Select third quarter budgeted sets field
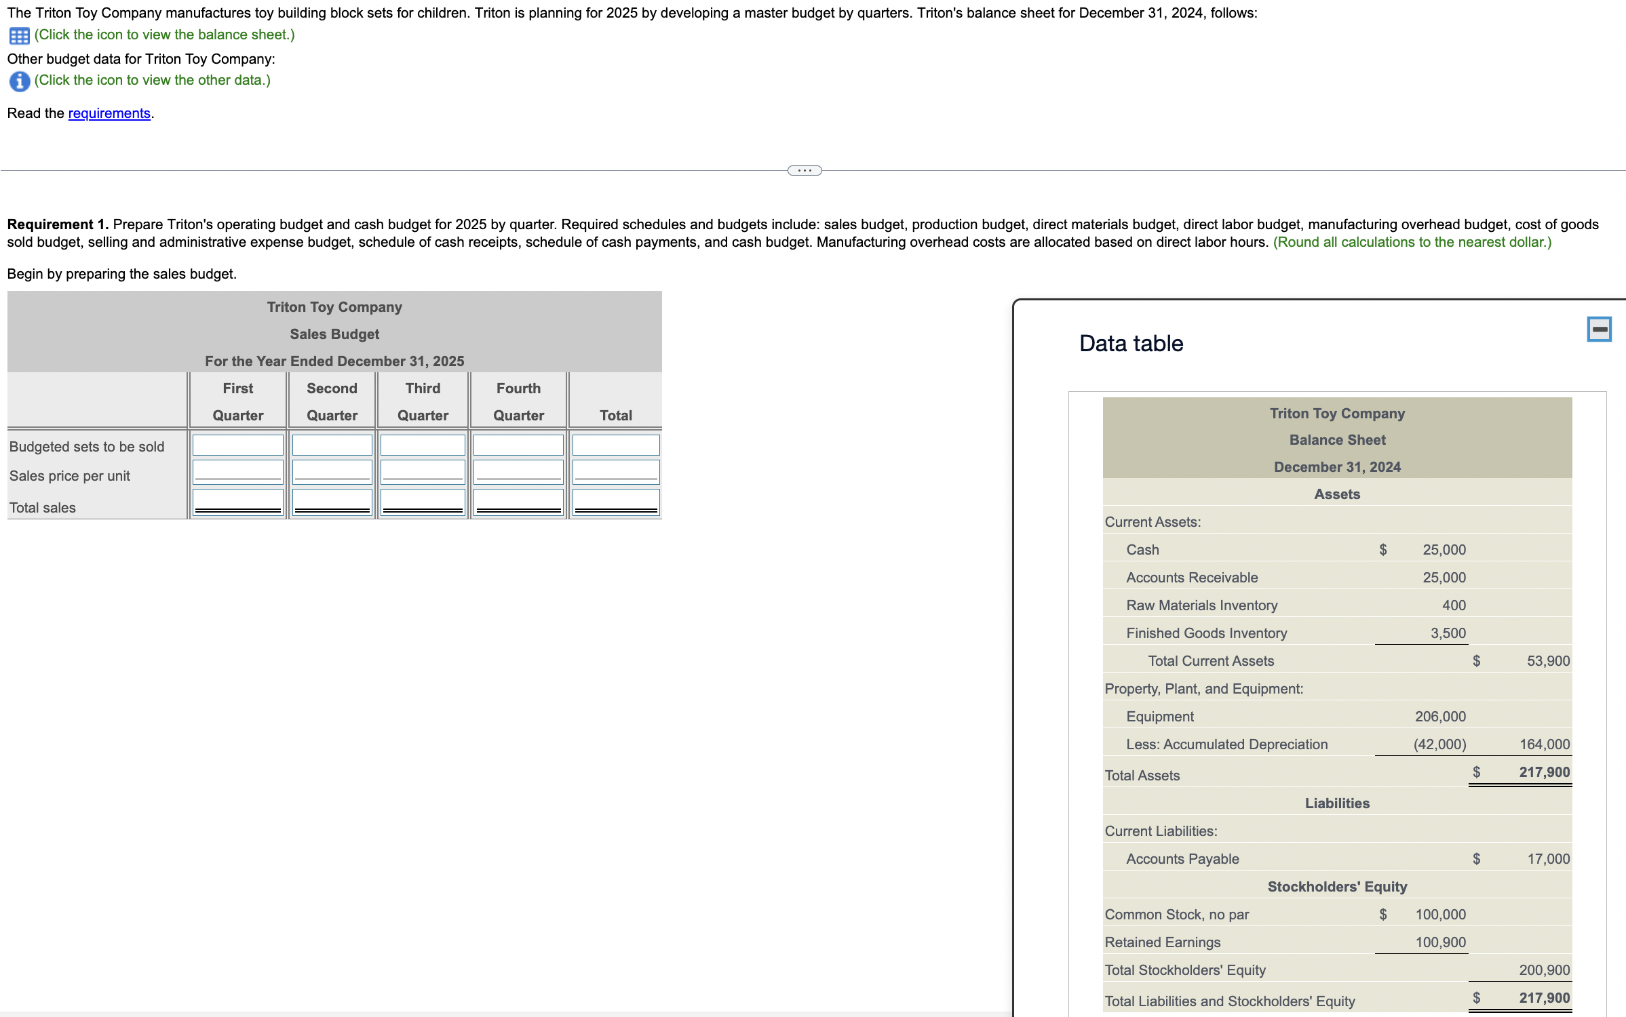This screenshot has width=1626, height=1017. click(x=423, y=445)
